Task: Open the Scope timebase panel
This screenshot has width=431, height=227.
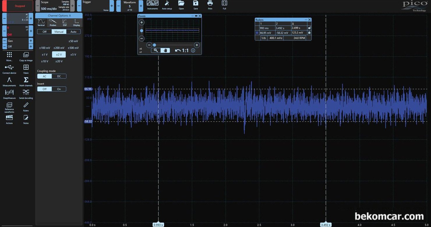Action: tap(55, 6)
